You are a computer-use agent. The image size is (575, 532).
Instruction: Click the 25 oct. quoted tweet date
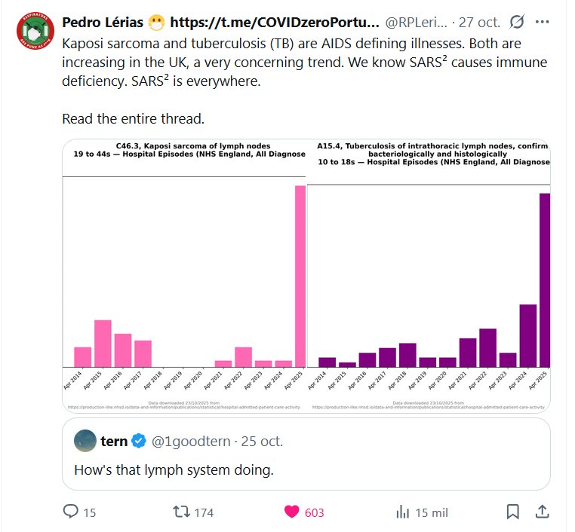tap(261, 440)
